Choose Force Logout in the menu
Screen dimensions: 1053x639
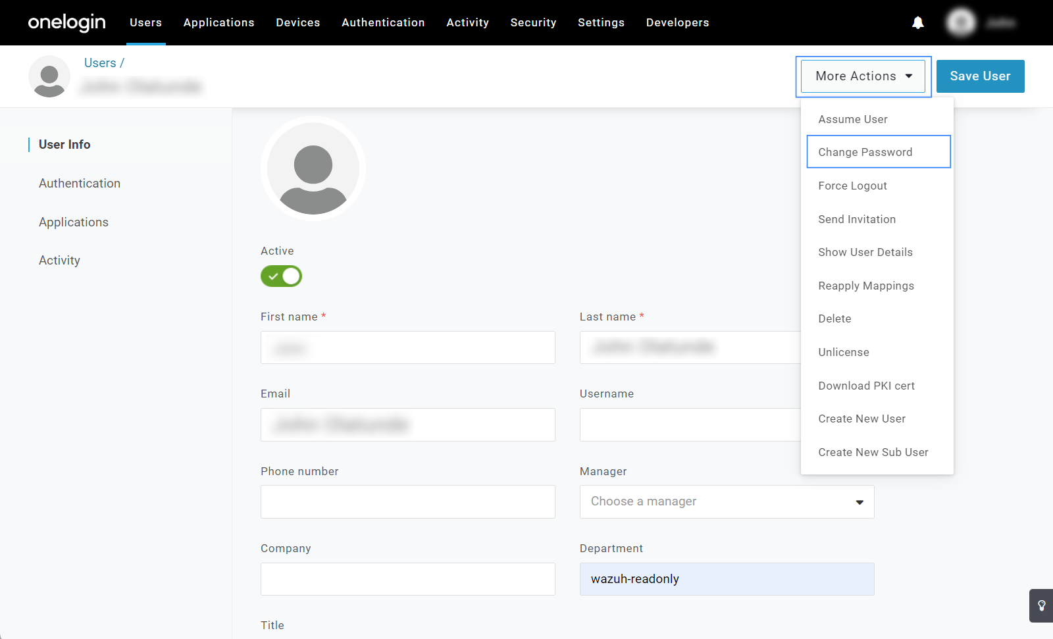pyautogui.click(x=852, y=186)
